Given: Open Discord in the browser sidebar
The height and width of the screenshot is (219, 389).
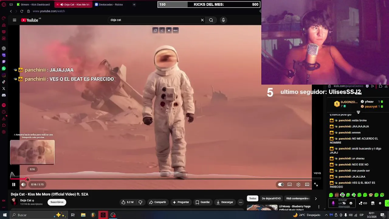Looking at the screenshot, I should point(4,95).
